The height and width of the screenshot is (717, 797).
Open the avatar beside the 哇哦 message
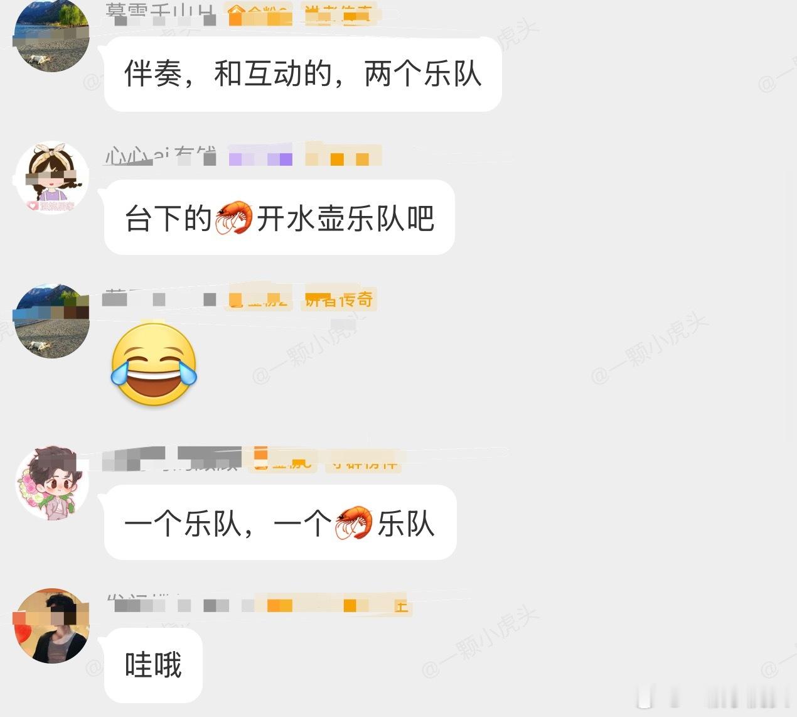point(52,626)
